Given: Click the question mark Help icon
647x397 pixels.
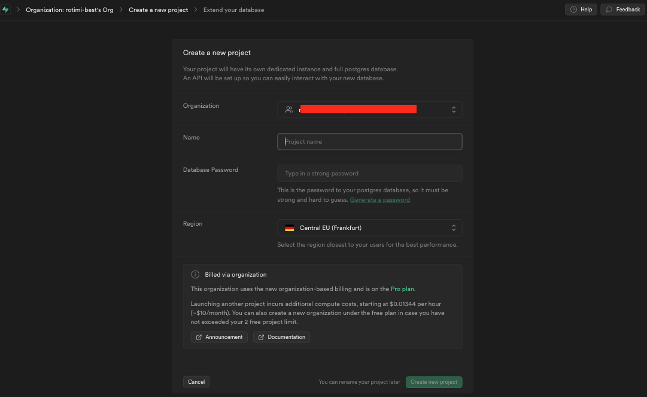Looking at the screenshot, I should click(573, 10).
